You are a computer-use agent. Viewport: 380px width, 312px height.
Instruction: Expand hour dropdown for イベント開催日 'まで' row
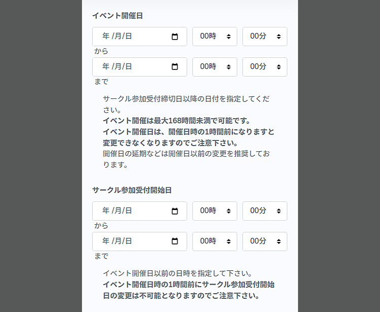click(x=214, y=67)
